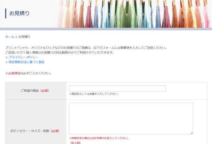Click the blue bar beside the heading
This screenshot has width=212, height=144.
click(6, 14)
